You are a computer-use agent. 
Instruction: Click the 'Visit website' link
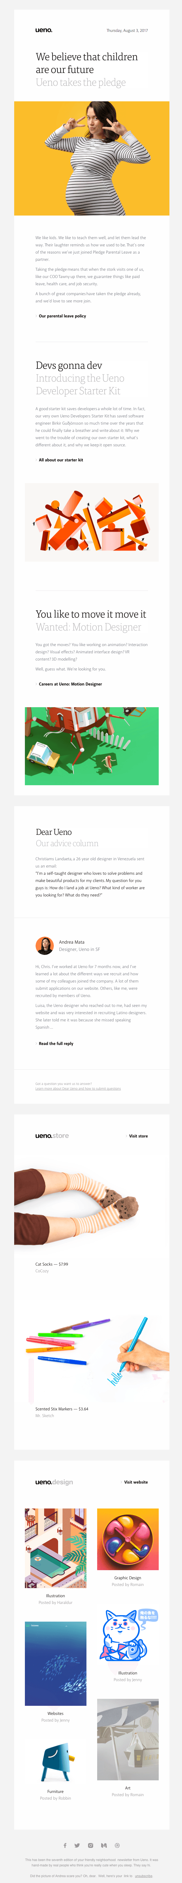(135, 1462)
